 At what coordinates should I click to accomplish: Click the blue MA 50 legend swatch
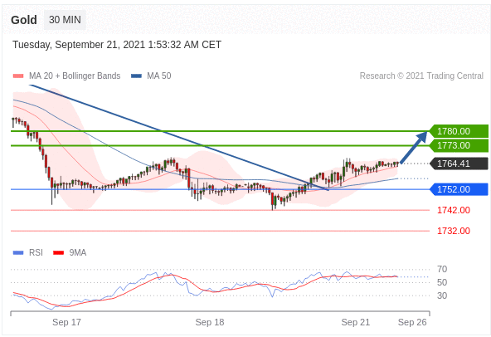pos(136,76)
